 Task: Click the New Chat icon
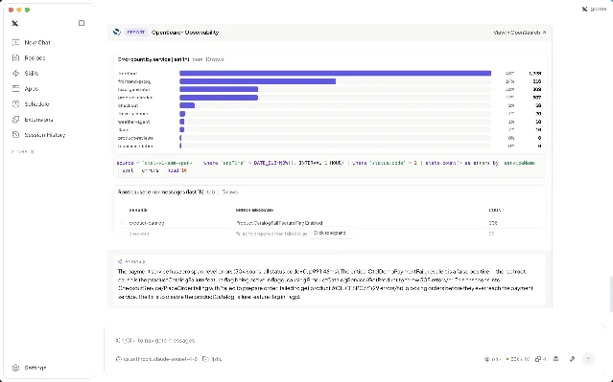coord(15,42)
